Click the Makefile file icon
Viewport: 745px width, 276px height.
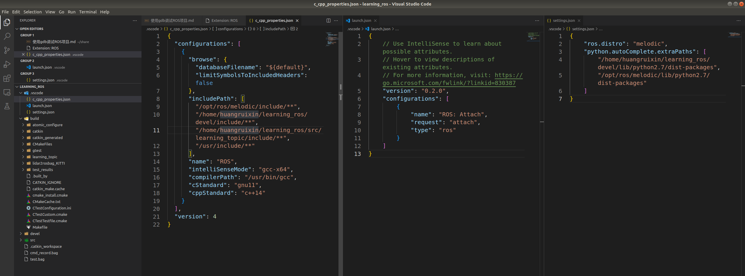tap(29, 227)
